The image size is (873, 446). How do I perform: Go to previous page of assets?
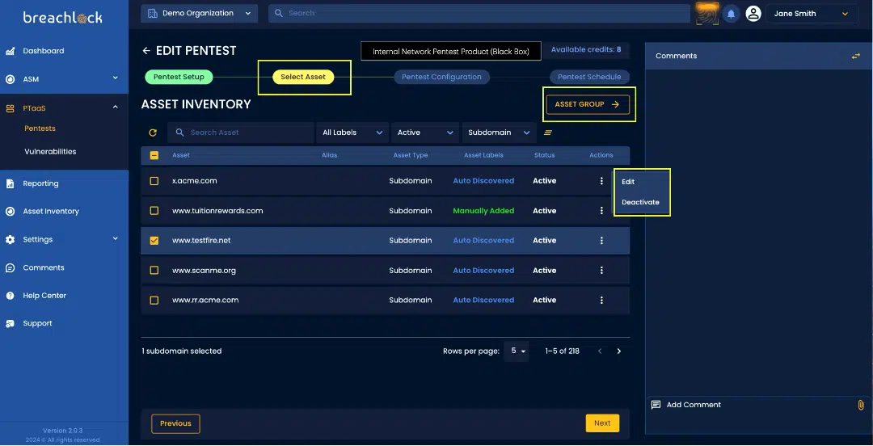coord(600,351)
